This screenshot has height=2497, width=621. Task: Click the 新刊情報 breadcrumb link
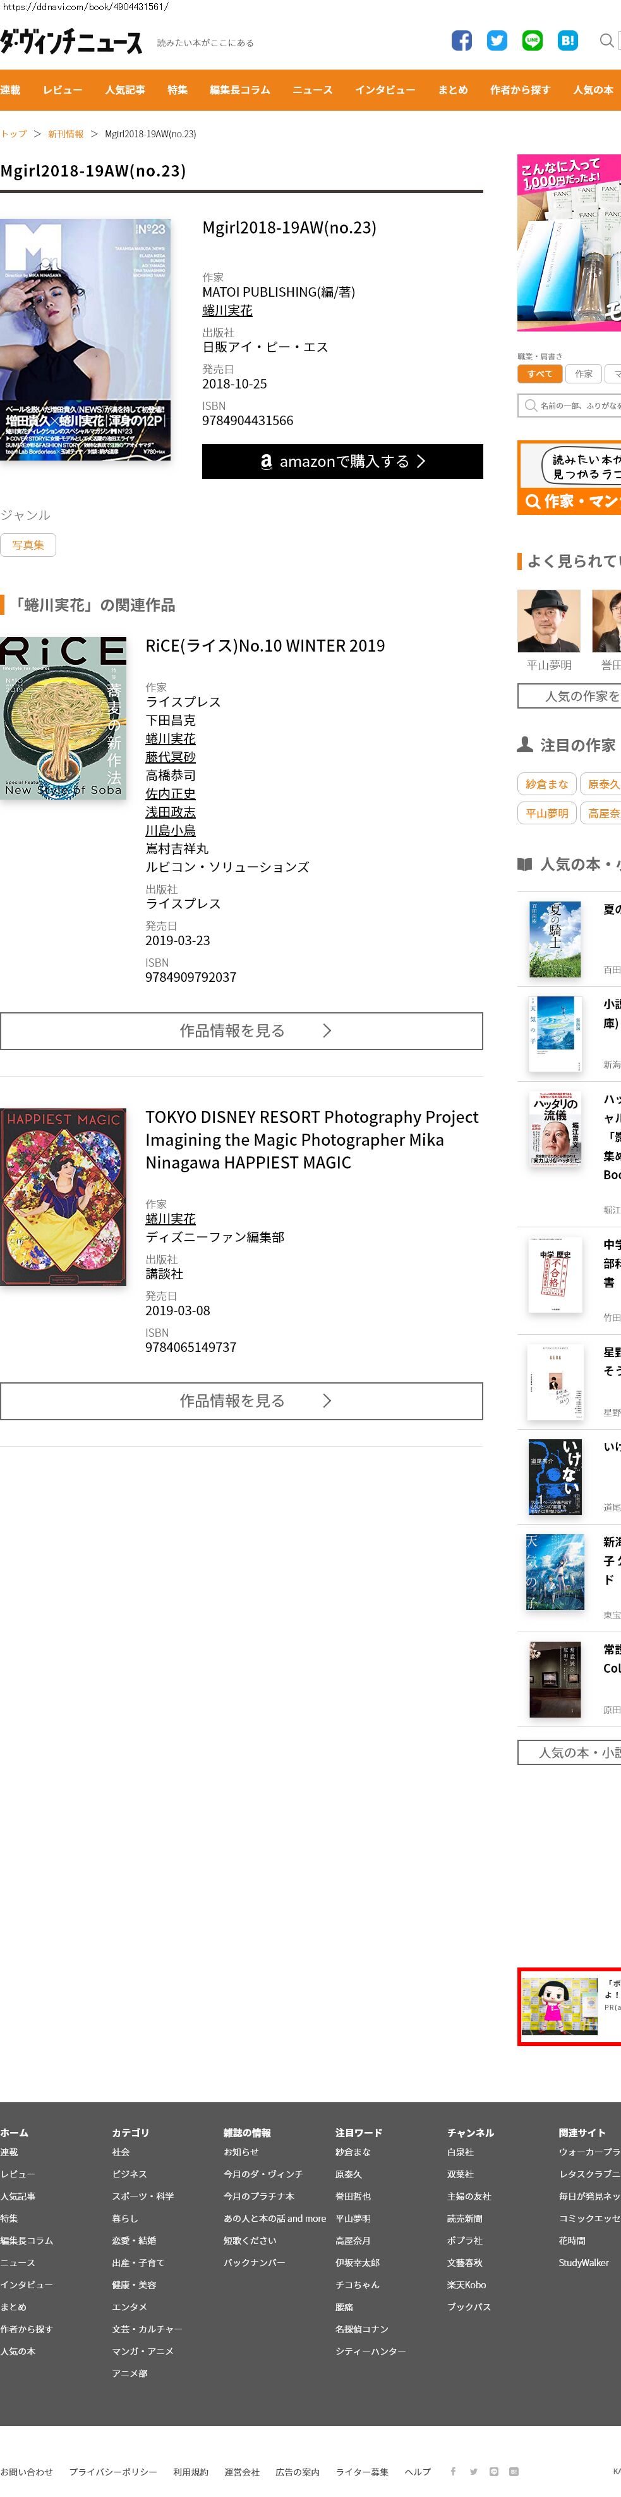click(66, 133)
